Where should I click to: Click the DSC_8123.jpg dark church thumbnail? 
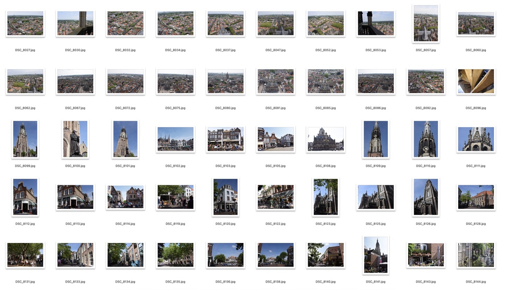click(x=326, y=197)
